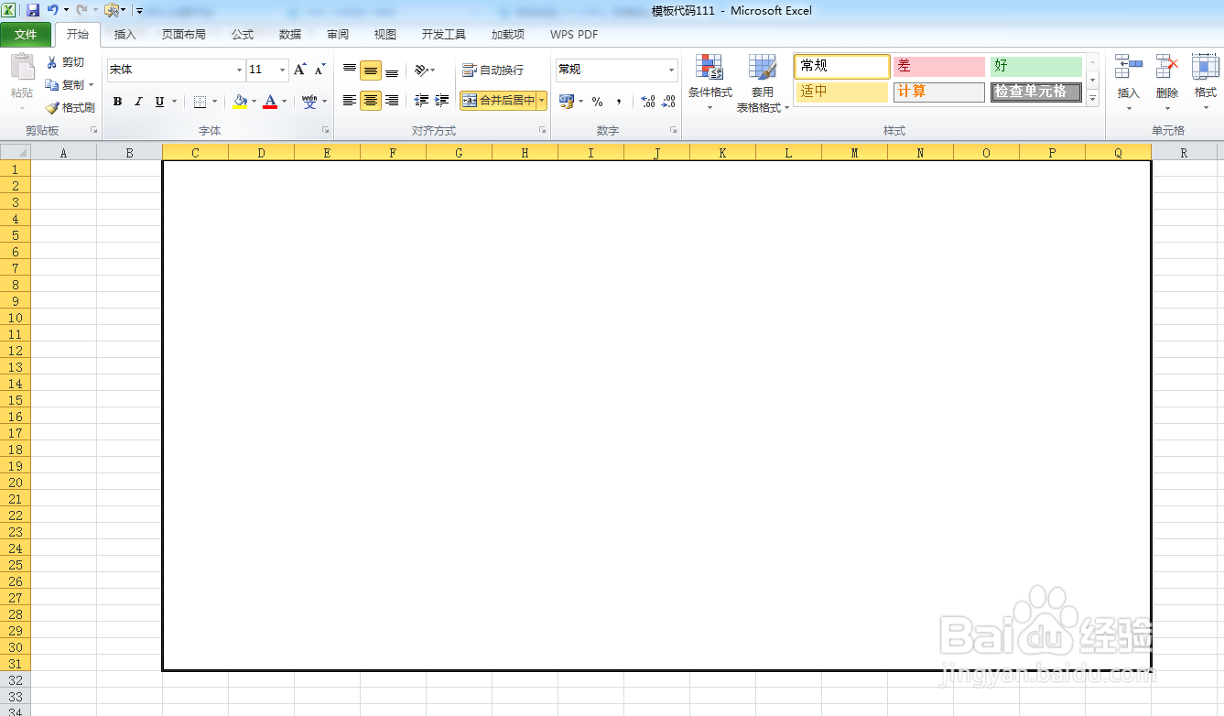
Task: Click the fill color paint bucket icon
Action: point(240,102)
